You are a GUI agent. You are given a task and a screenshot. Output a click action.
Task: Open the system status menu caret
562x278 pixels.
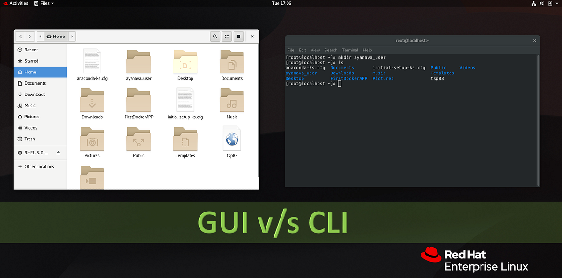pos(556,3)
